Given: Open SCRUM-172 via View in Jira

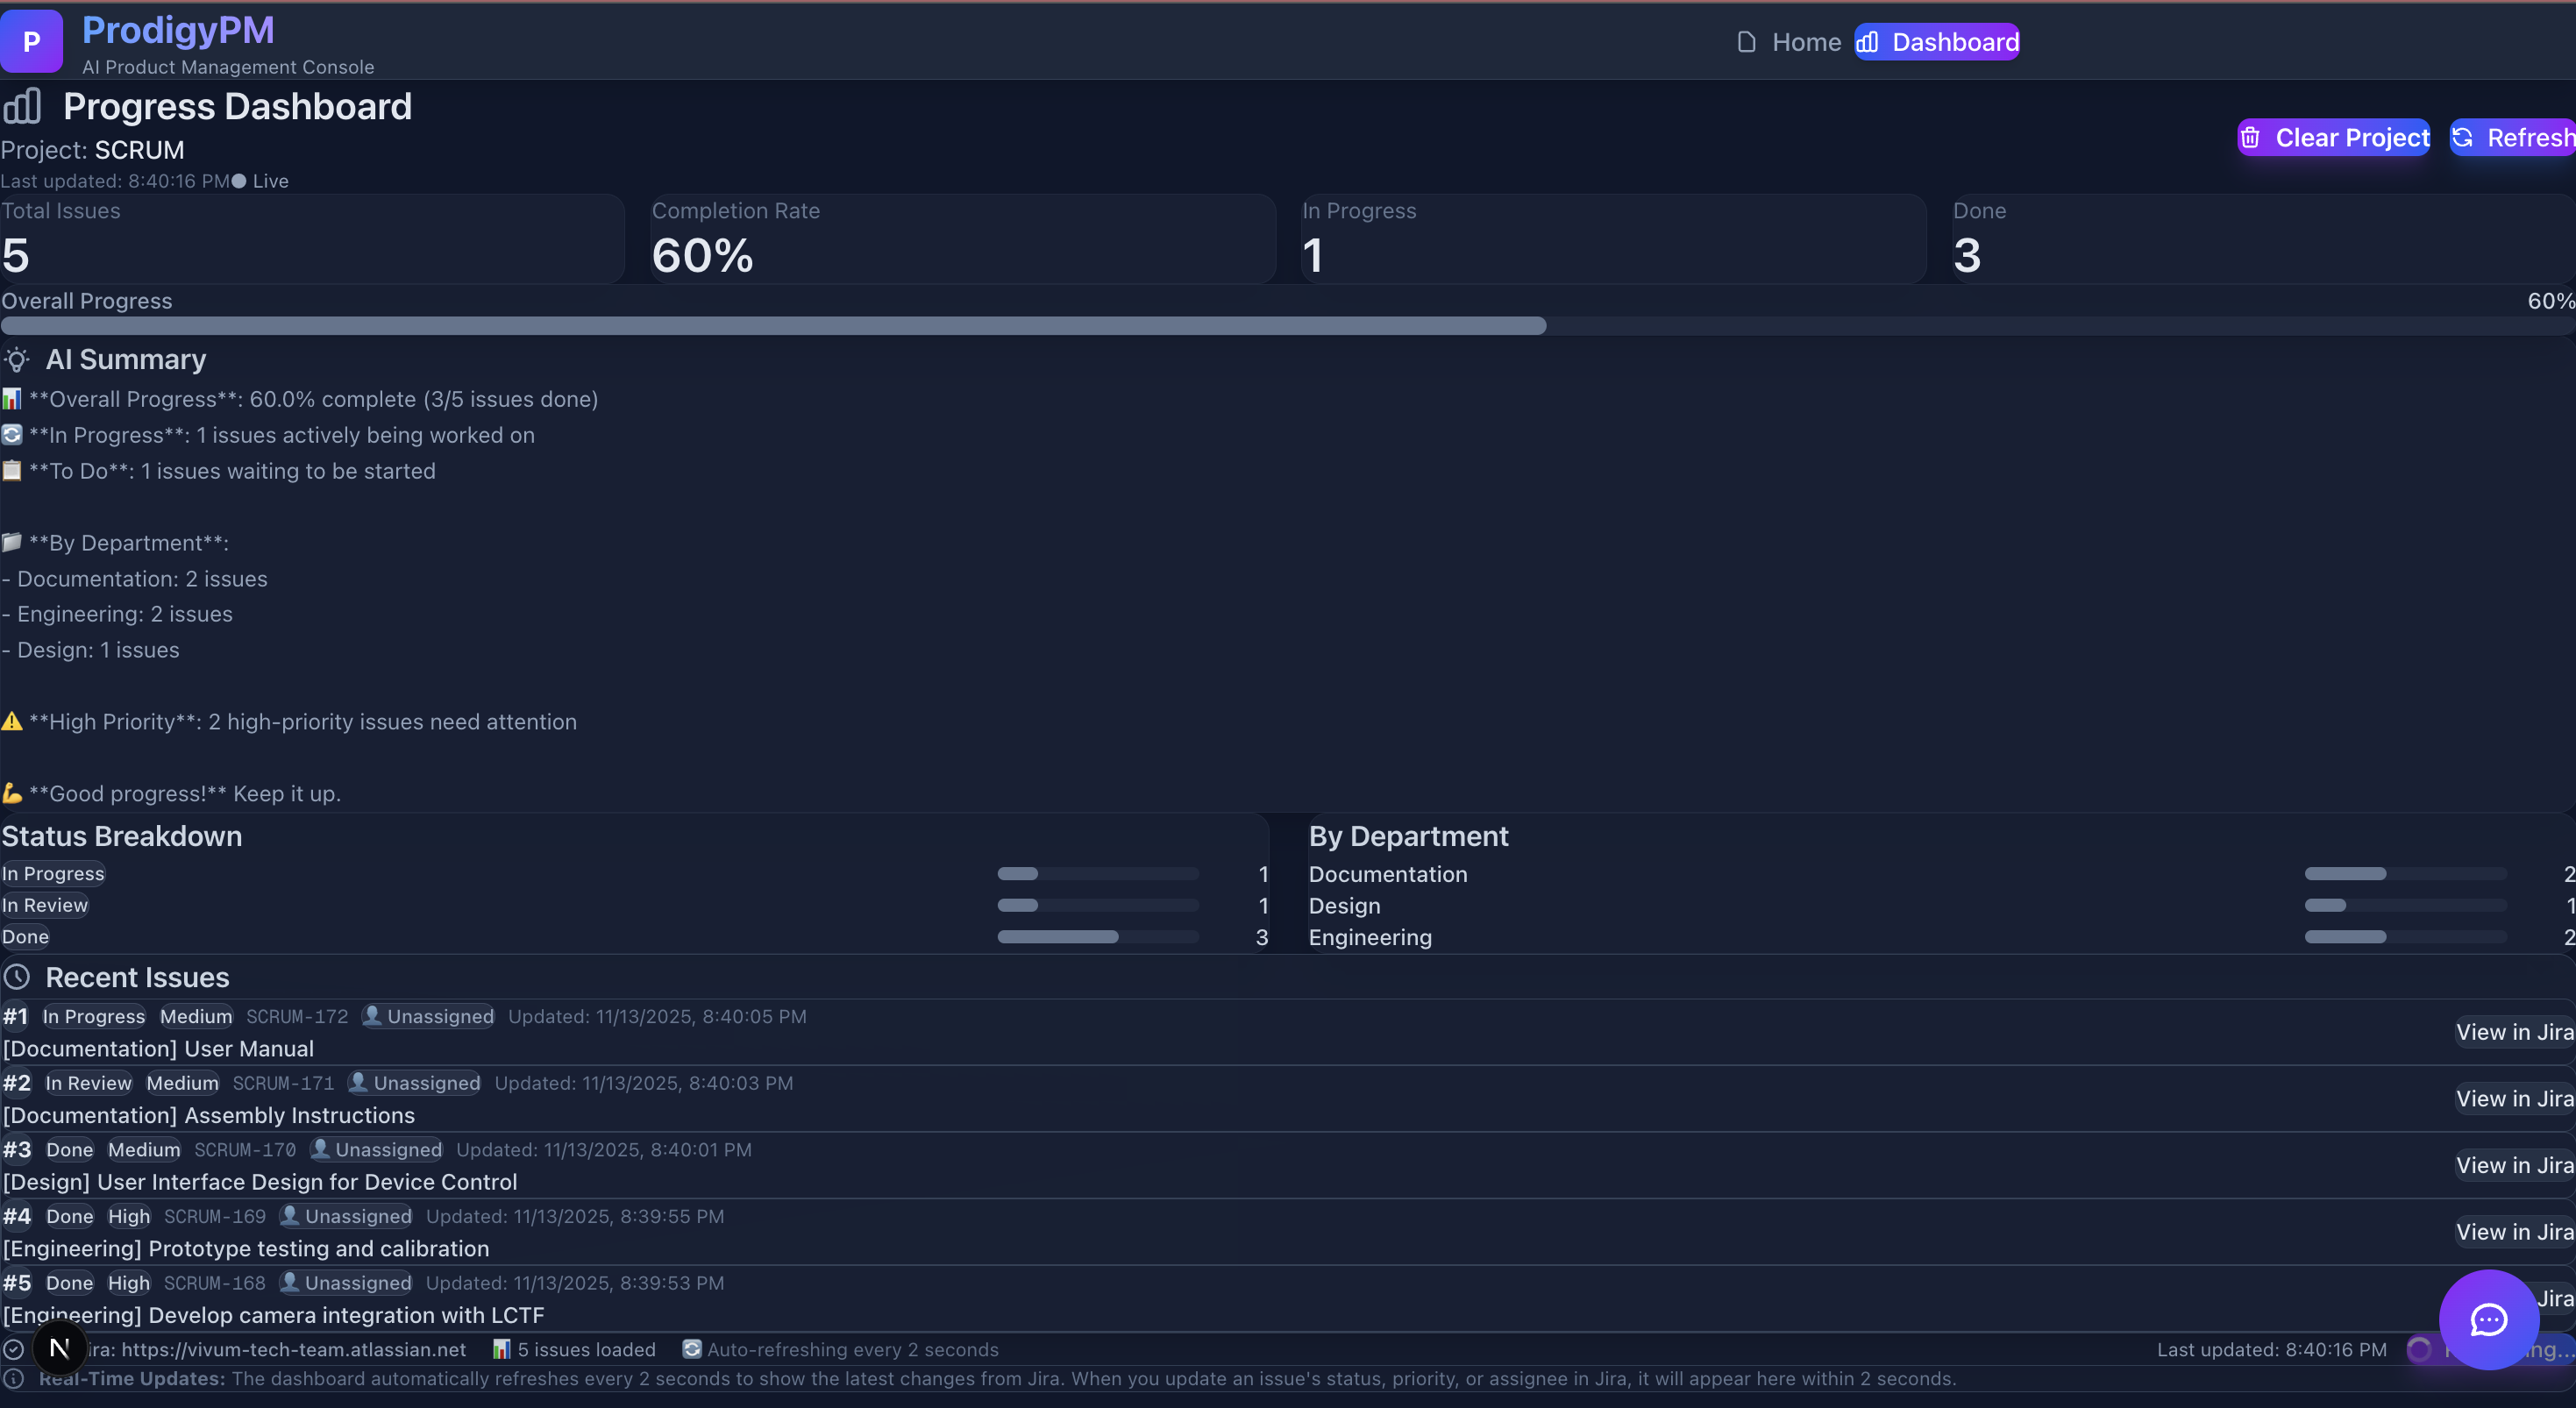Looking at the screenshot, I should pos(2513,1032).
